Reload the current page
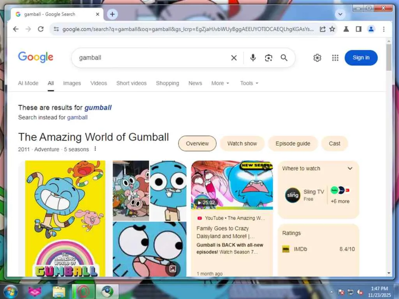Image resolution: width=399 pixels, height=299 pixels. 41,29
